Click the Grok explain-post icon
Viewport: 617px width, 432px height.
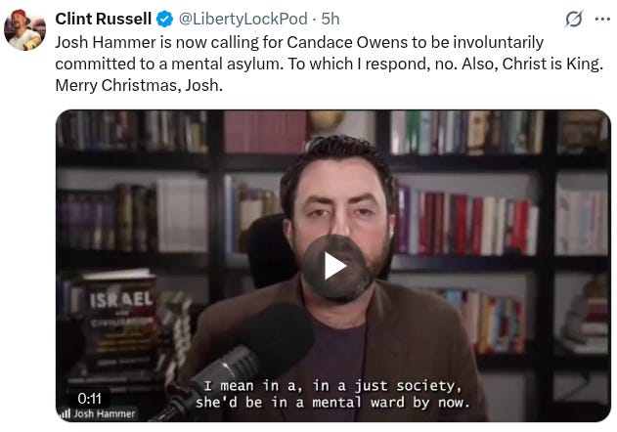(574, 19)
